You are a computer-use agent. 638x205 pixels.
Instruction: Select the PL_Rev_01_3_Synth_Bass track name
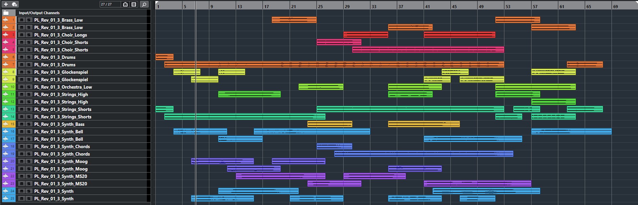pyautogui.click(x=59, y=124)
